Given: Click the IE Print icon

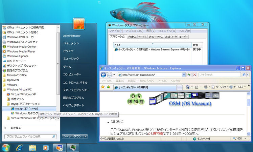Looking at the screenshot, I should 206,87.
